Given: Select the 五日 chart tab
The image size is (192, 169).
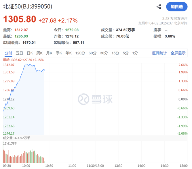Looking at the screenshot, I should tap(19, 53).
